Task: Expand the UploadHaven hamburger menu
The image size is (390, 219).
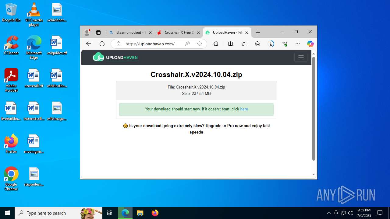Action: [x=301, y=57]
